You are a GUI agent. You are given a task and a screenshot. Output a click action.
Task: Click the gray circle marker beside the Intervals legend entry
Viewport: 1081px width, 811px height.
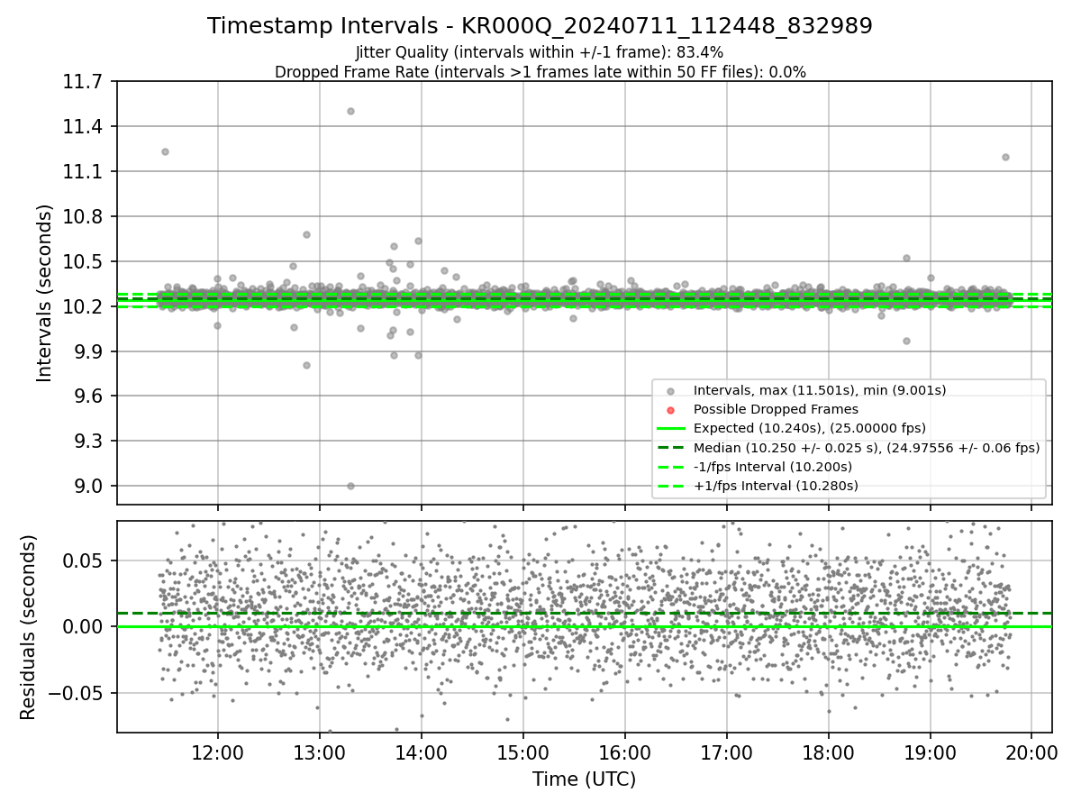click(670, 391)
